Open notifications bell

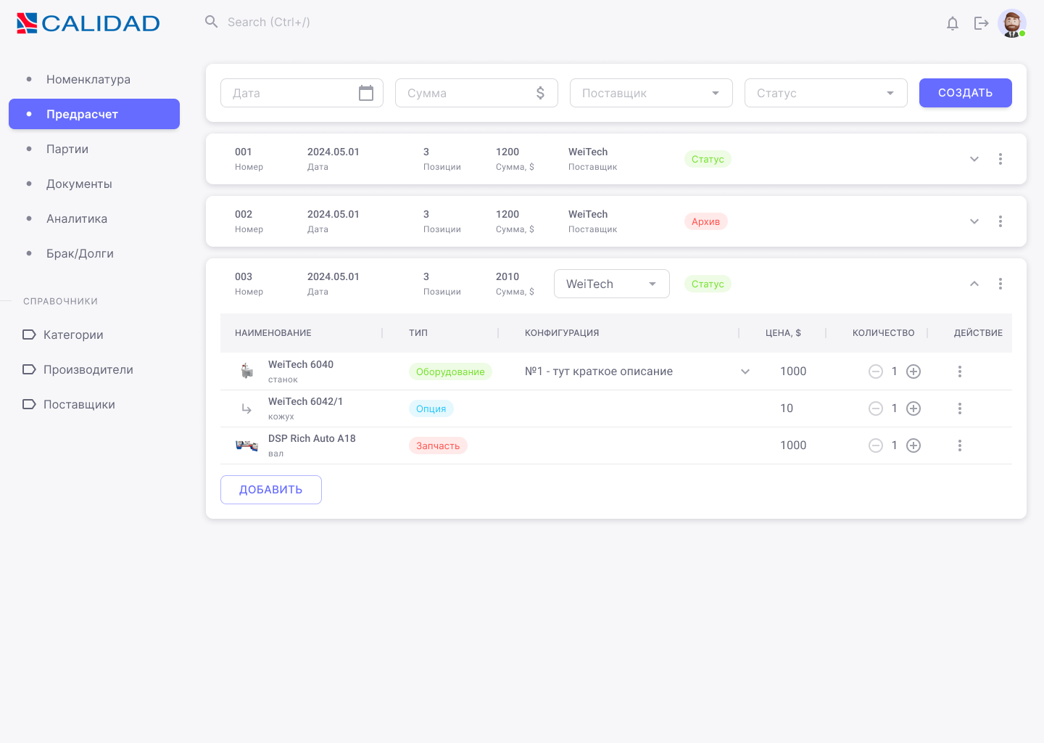(953, 23)
